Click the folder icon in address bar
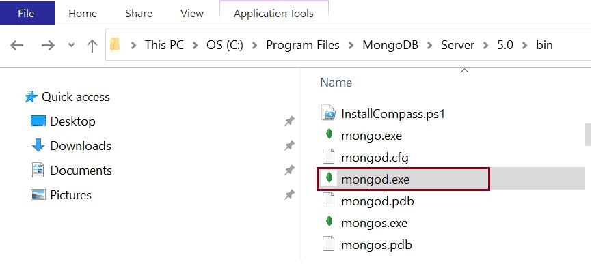The width and height of the screenshot is (592, 264). (x=115, y=45)
